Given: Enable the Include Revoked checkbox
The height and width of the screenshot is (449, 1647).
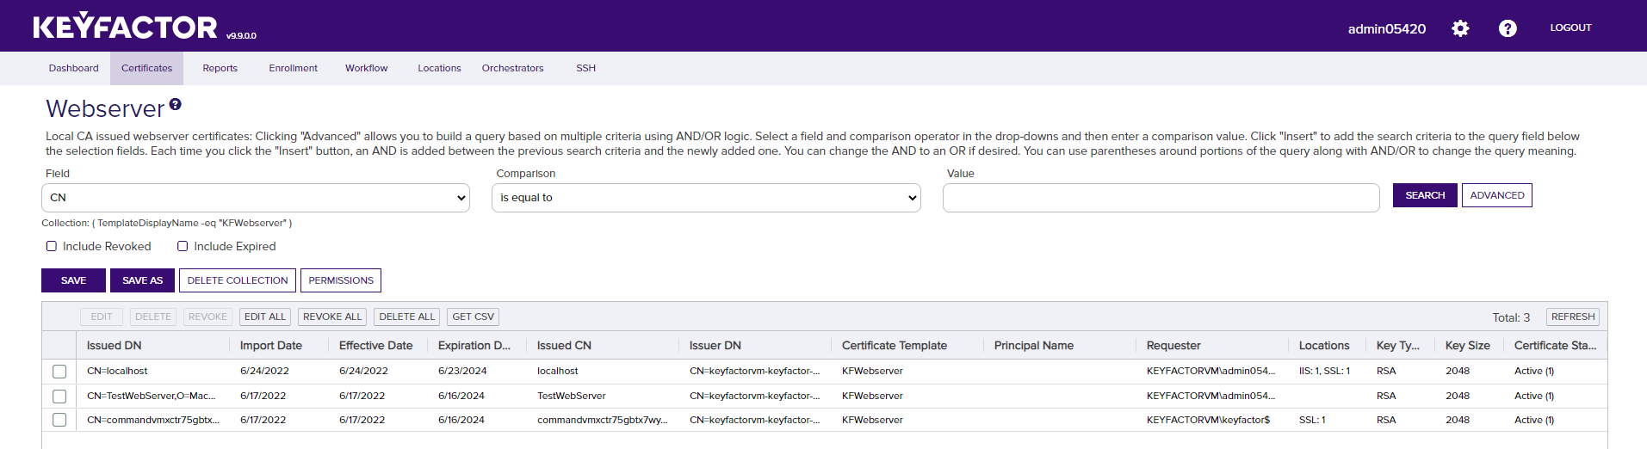Looking at the screenshot, I should pyautogui.click(x=52, y=246).
